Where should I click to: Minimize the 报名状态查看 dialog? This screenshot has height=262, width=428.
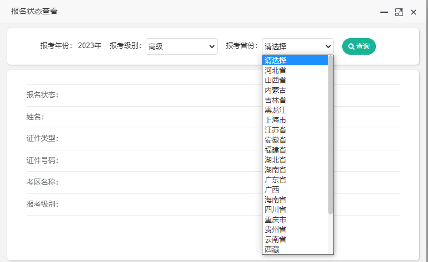[x=384, y=12]
